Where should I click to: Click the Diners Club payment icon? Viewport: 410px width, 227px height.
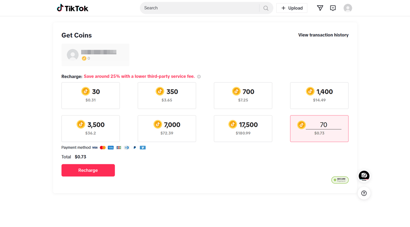tap(127, 148)
